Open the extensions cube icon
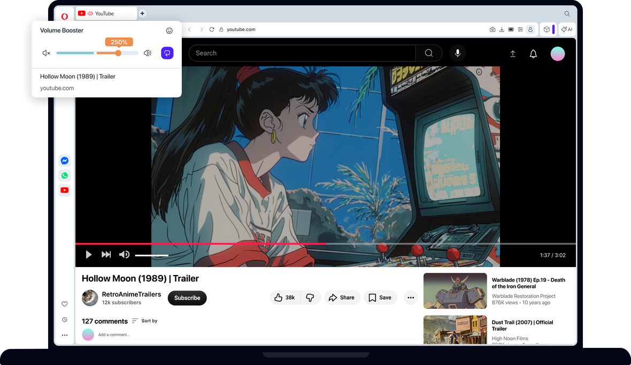Viewport: 631px width, 365px height. point(547,29)
